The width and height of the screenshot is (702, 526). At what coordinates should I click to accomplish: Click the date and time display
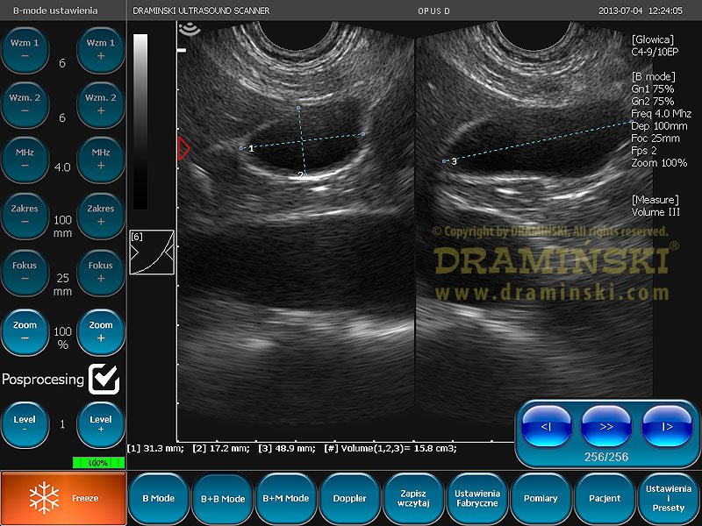click(x=641, y=11)
